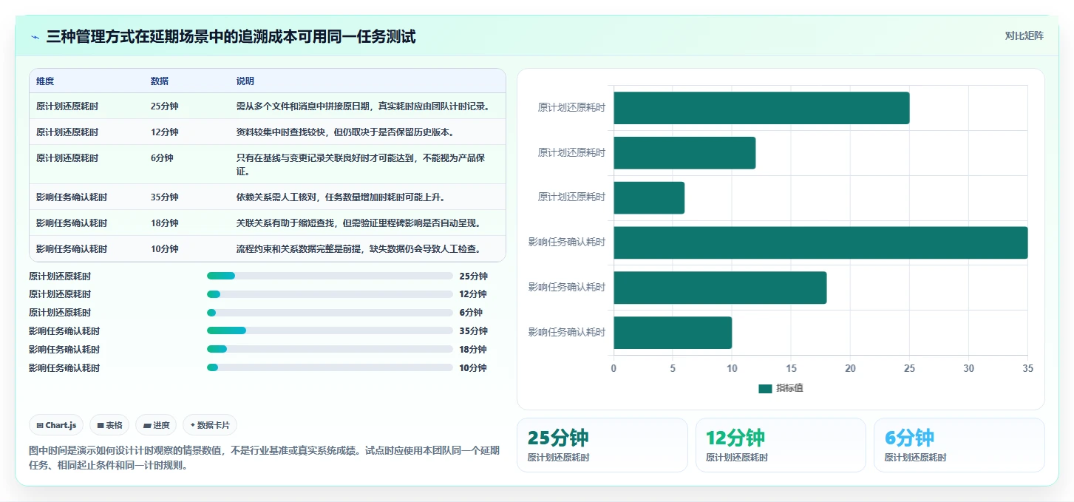The image size is (1074, 502).
Task: Click the progress bar of the 6分钟 row
Action: pyautogui.click(x=330, y=313)
